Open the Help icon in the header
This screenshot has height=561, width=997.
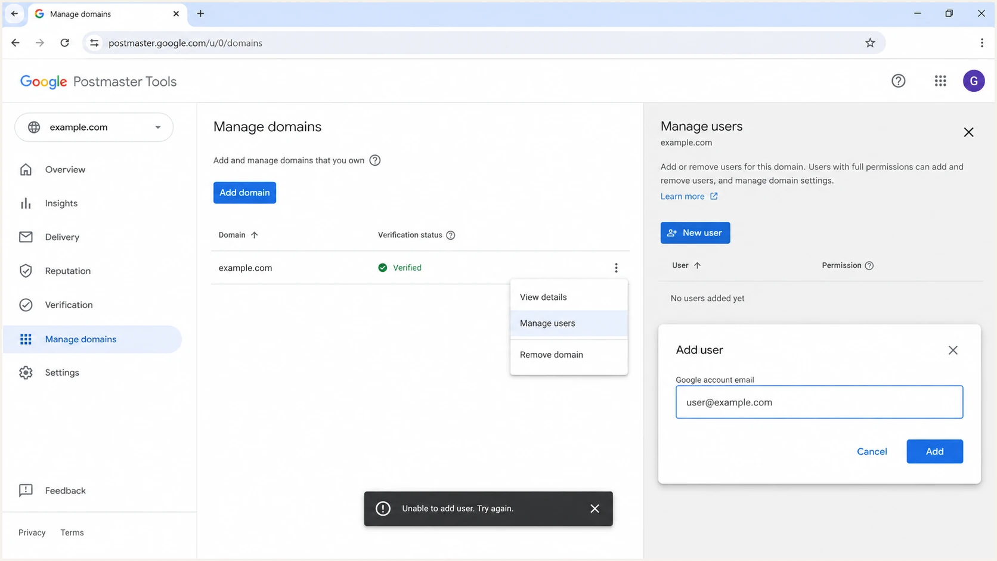click(898, 81)
